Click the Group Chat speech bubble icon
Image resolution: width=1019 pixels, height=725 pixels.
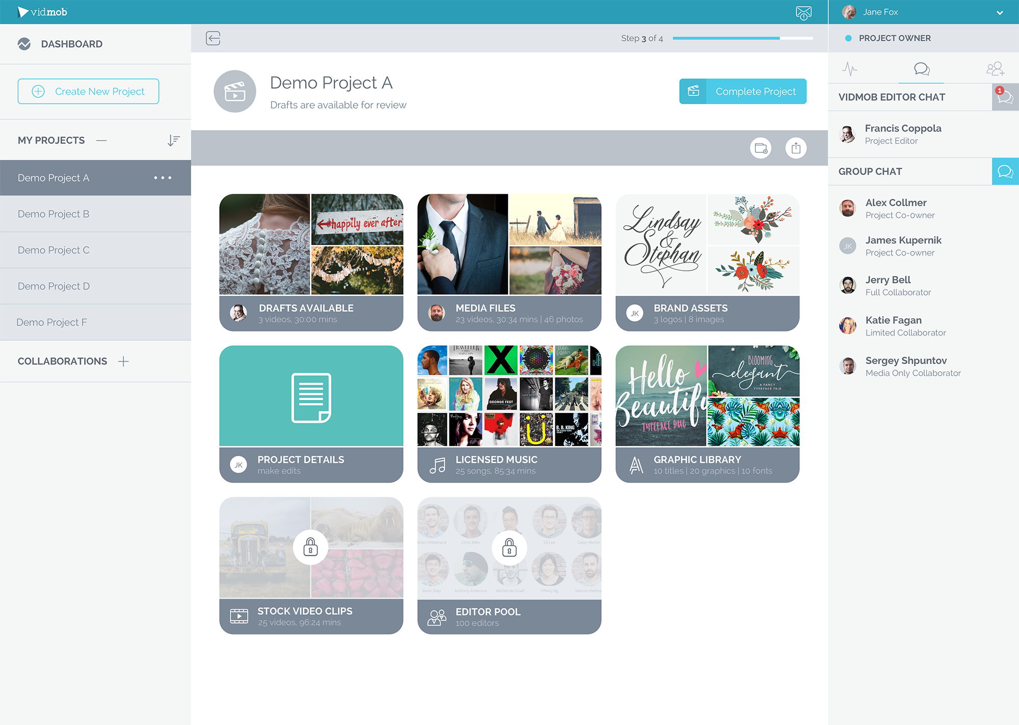click(1005, 171)
